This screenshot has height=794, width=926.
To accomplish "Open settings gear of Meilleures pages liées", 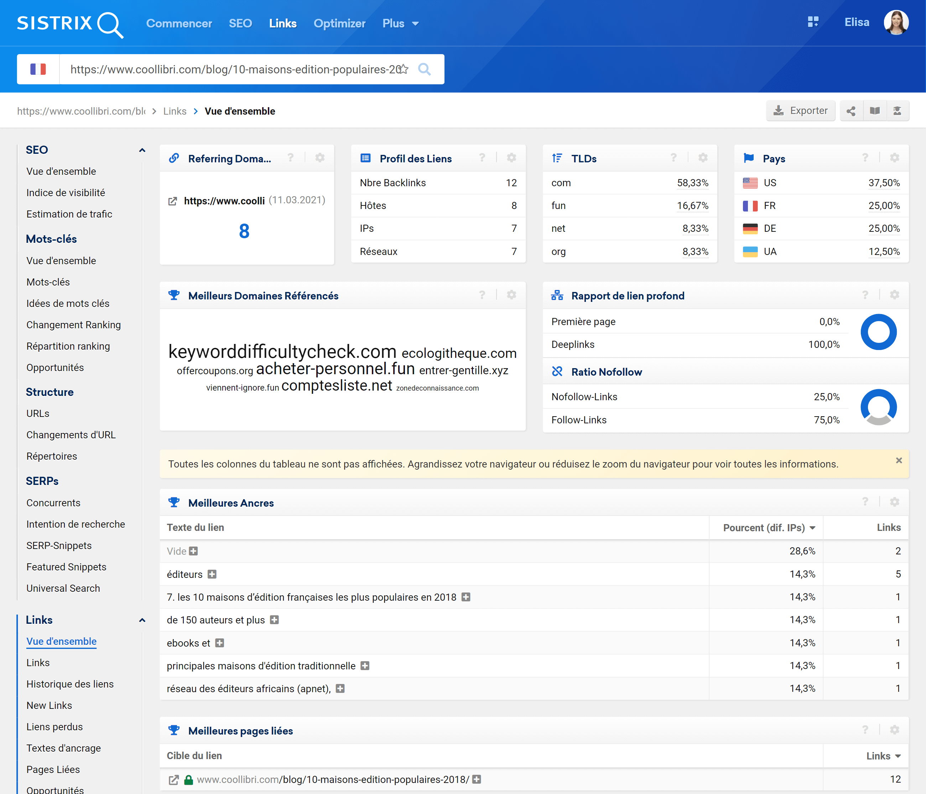I will coord(895,730).
